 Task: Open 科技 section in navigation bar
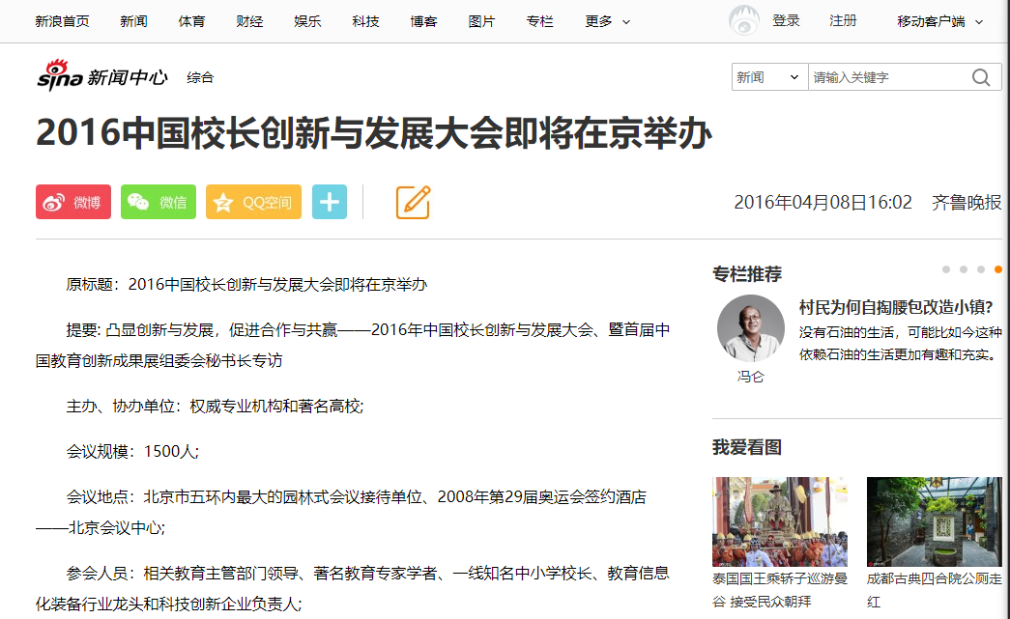click(365, 22)
